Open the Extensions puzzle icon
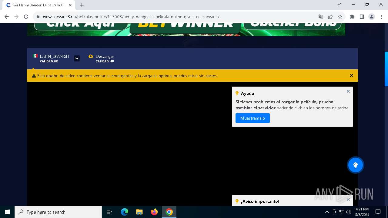The width and height of the screenshot is (388, 218). (352, 17)
